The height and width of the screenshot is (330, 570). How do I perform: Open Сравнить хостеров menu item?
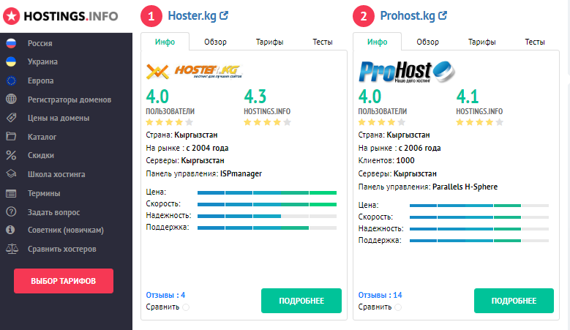pos(62,249)
